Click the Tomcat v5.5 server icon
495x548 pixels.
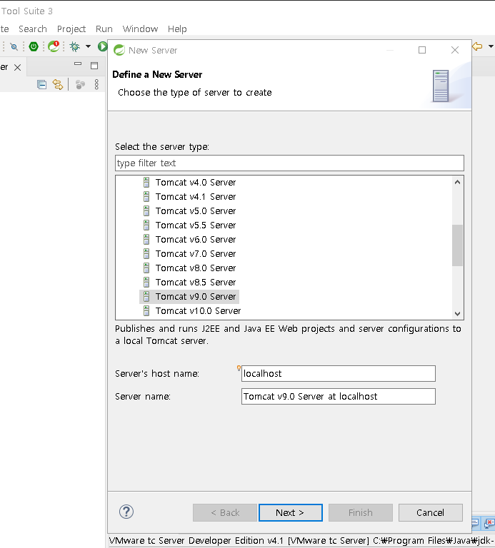pos(146,225)
